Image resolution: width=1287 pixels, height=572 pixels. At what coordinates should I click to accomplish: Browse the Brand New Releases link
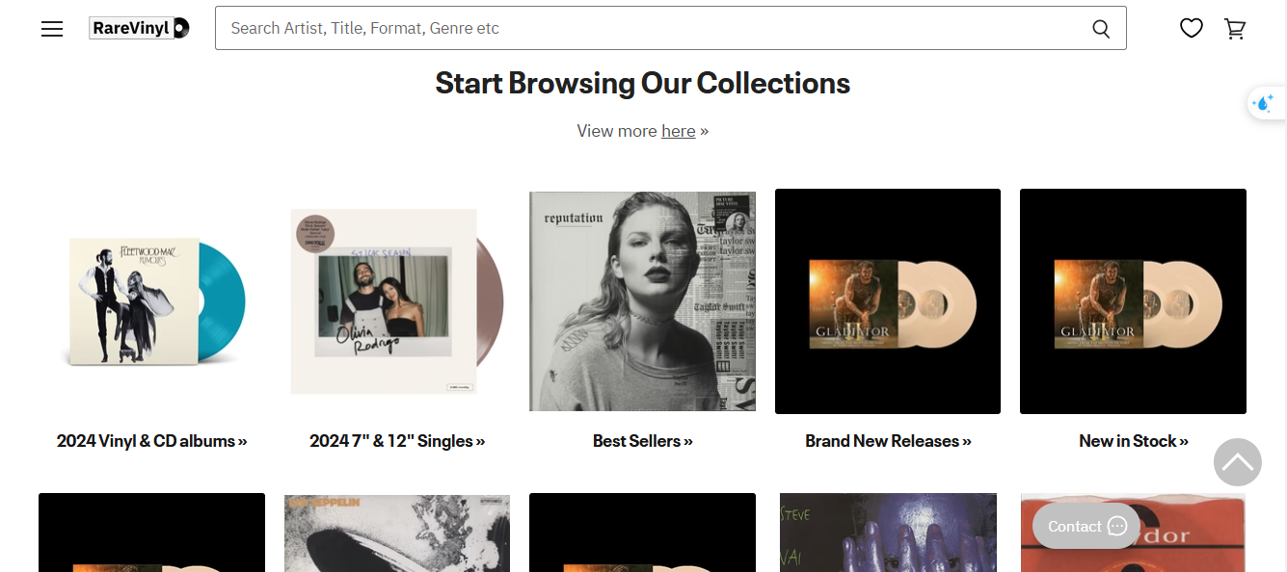coord(888,441)
